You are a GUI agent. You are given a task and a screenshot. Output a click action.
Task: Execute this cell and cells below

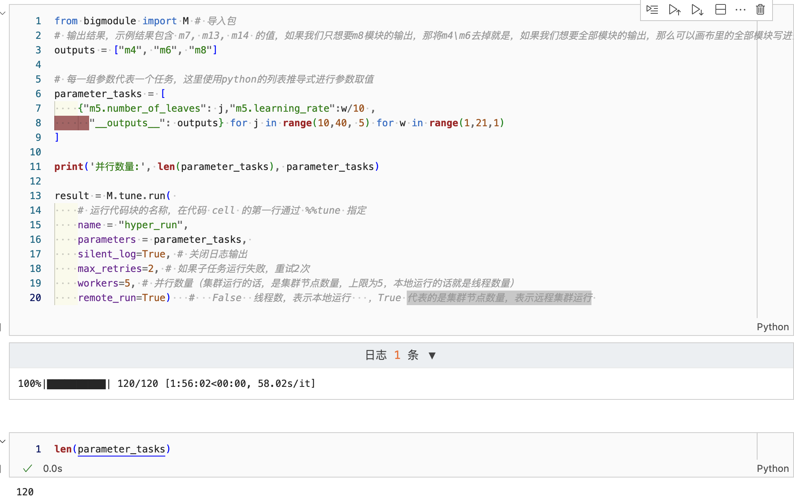point(698,9)
